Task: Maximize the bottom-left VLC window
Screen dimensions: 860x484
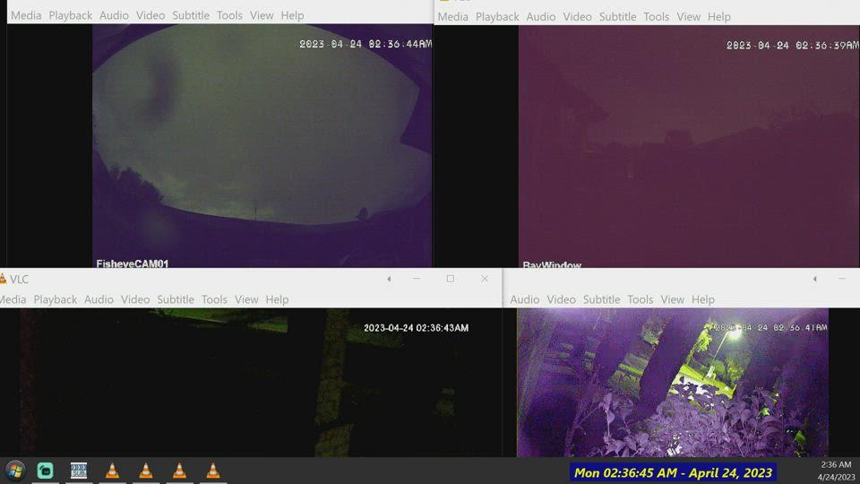Action: point(450,279)
